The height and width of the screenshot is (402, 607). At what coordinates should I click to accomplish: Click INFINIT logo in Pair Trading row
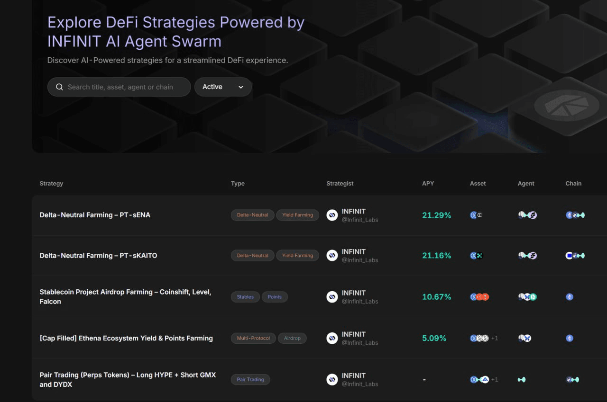(x=332, y=379)
